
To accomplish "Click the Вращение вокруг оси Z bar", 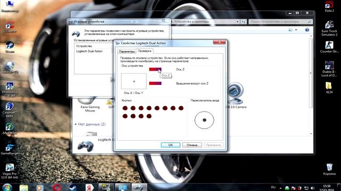I will click(x=155, y=83).
